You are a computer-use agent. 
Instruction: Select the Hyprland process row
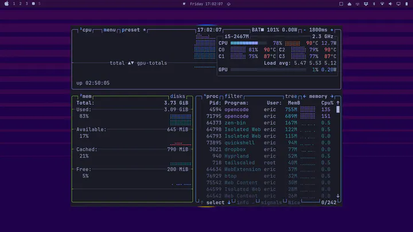[x=268, y=156]
